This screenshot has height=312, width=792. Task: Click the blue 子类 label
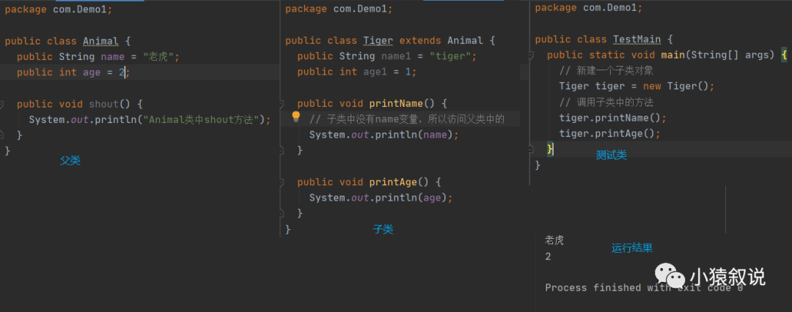(x=383, y=229)
